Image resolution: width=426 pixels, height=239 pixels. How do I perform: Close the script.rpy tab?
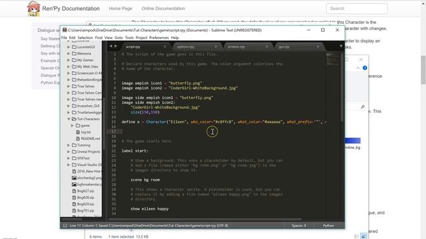[x=165, y=46]
